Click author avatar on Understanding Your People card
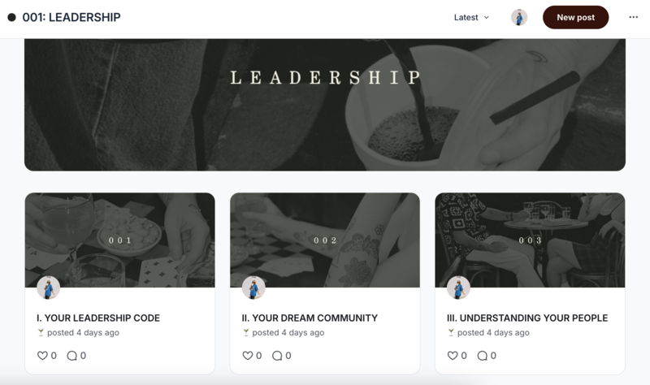This screenshot has height=385, width=650. 458,288
